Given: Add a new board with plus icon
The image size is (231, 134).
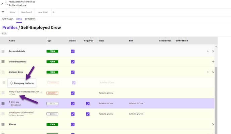Looking at the screenshot, I should pos(54,12).
